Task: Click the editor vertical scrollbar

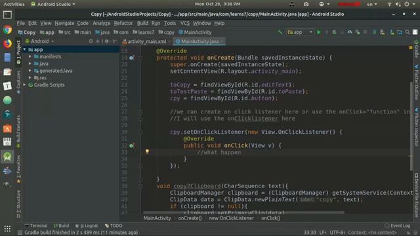Action: (411, 126)
